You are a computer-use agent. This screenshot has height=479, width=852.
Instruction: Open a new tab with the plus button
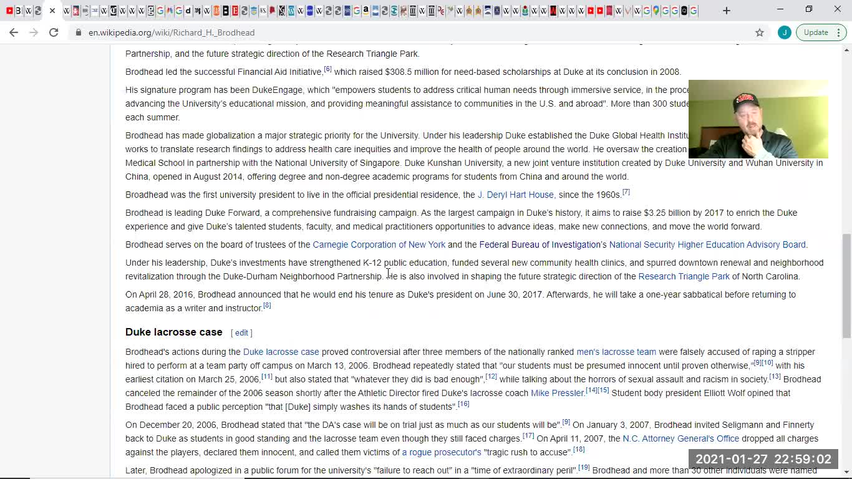click(x=727, y=11)
